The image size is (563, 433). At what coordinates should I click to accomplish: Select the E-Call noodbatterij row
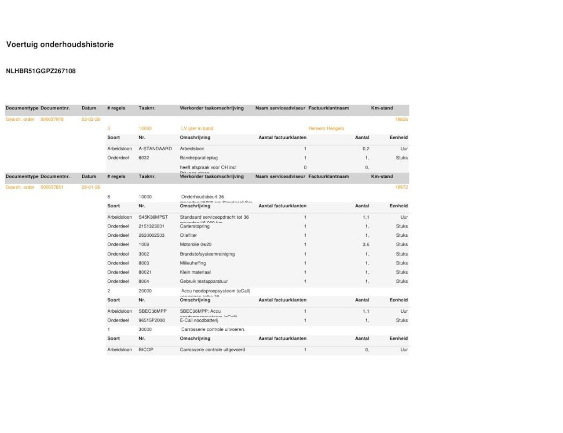coord(258,321)
